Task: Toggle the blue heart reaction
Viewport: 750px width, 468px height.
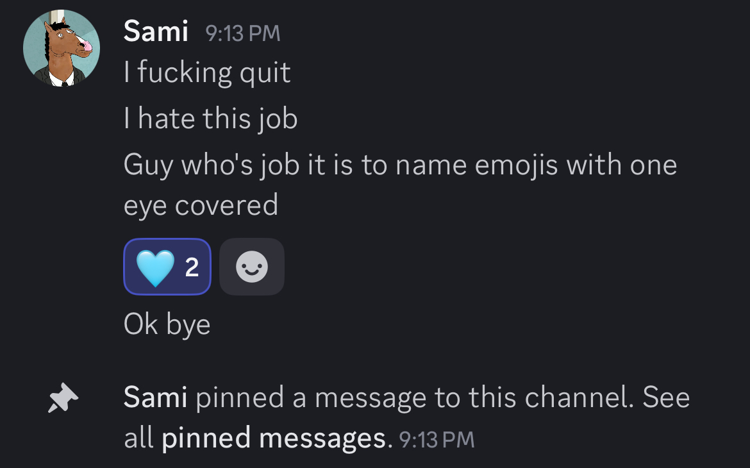Action: coord(167,267)
